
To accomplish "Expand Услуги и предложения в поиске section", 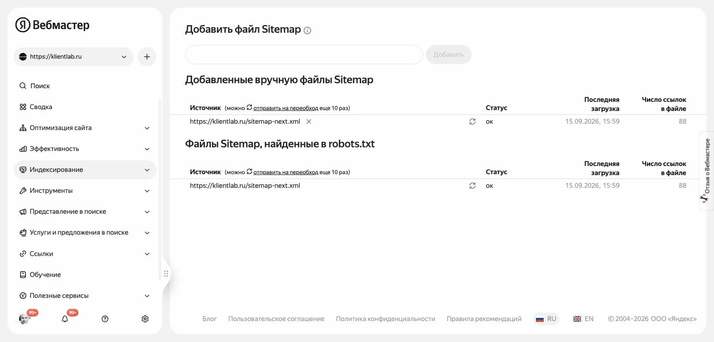I will tap(85, 232).
